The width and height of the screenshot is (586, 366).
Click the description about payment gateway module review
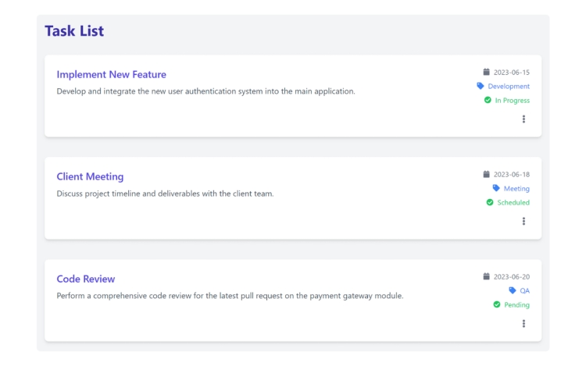(x=230, y=296)
